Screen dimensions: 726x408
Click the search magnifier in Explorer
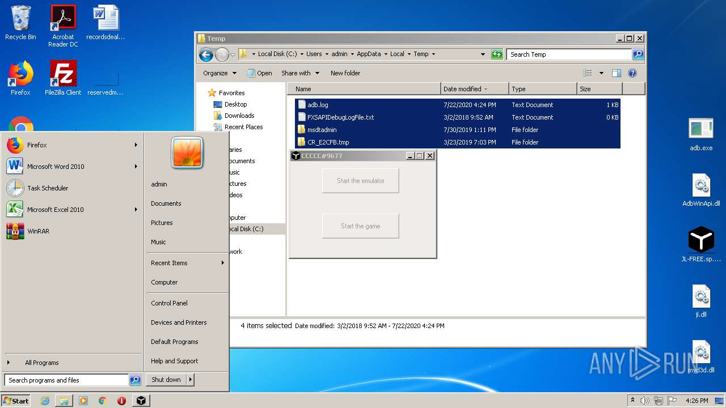[x=638, y=54]
